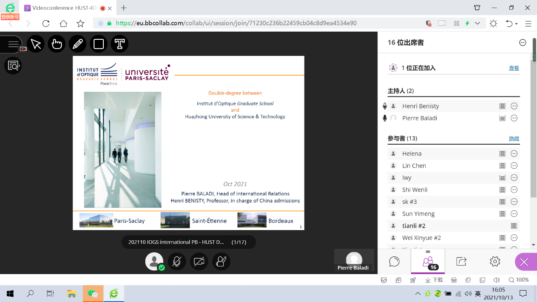Open a new browser tab
The height and width of the screenshot is (302, 537).
[124, 8]
